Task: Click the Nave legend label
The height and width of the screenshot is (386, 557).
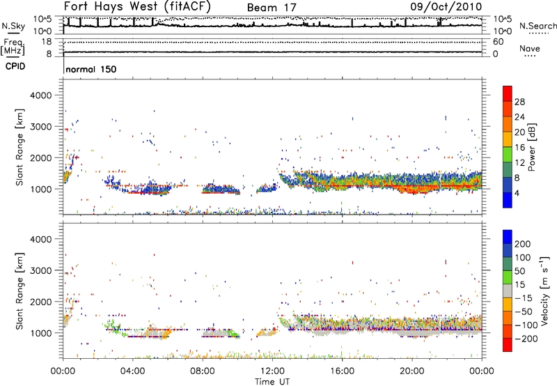Action: click(529, 48)
